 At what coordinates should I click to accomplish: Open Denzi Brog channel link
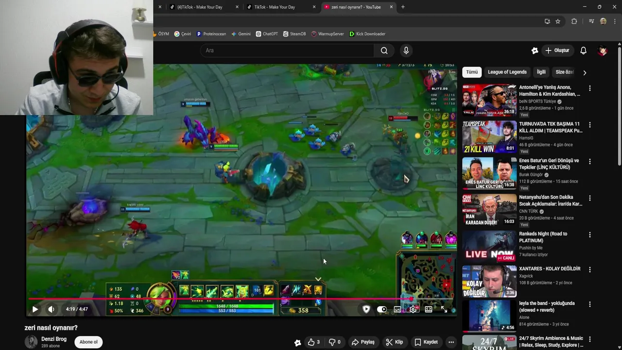point(54,339)
